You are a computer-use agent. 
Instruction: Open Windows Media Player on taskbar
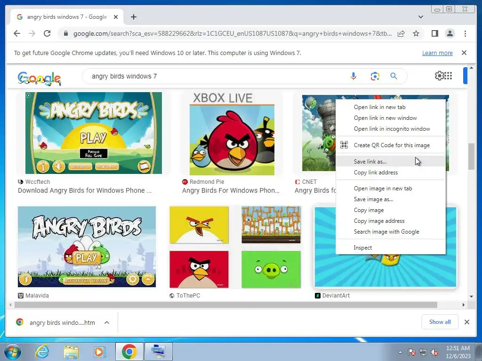99,352
